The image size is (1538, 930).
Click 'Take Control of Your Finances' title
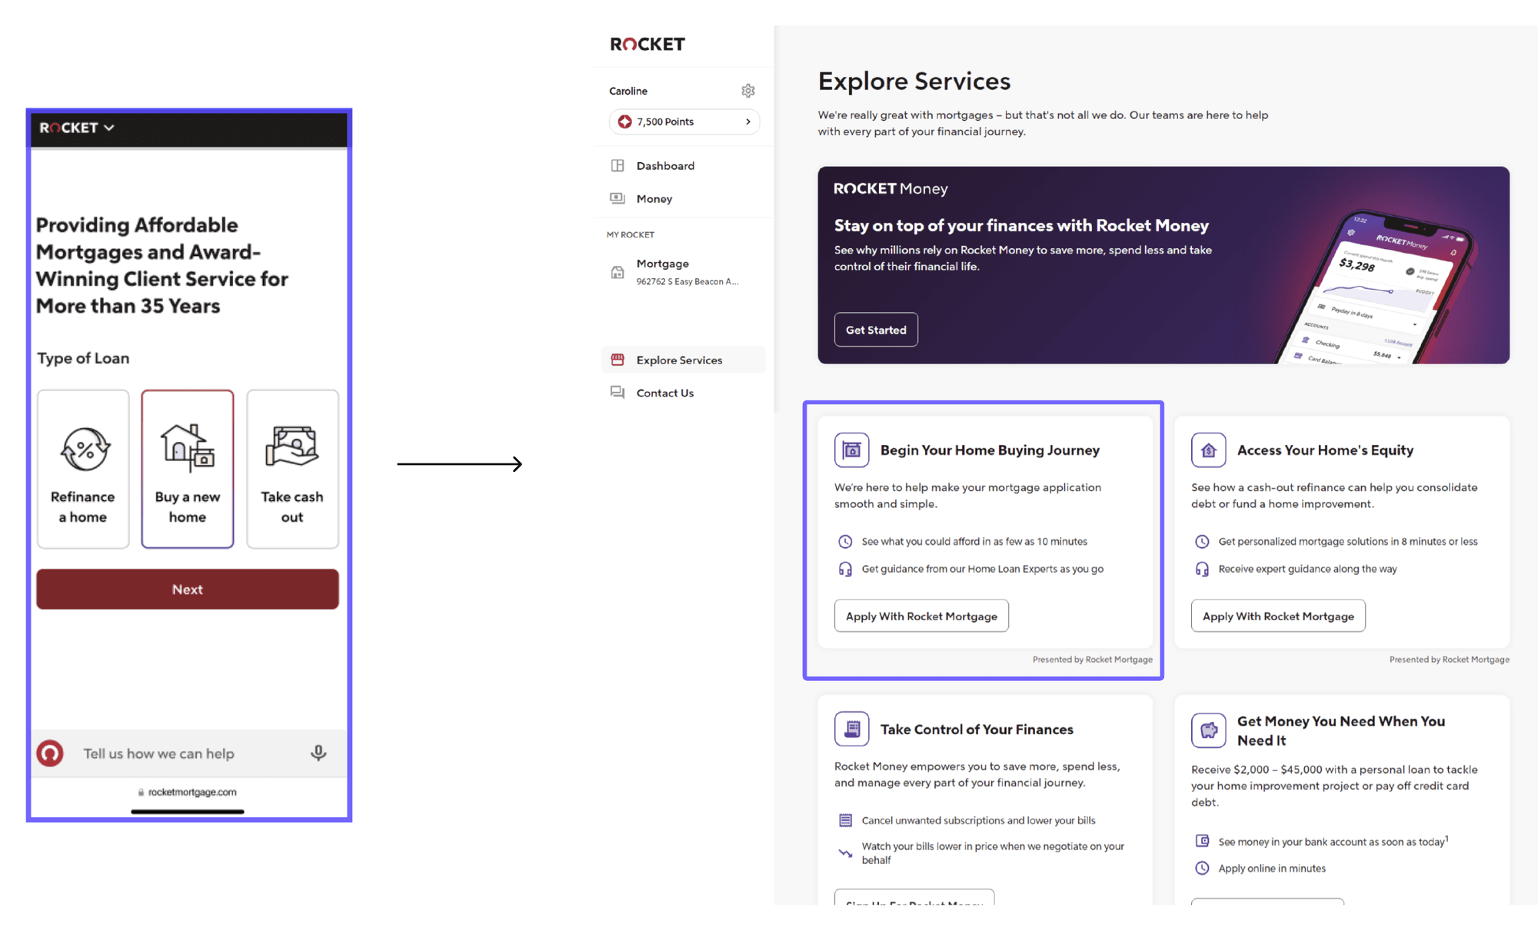point(977,729)
